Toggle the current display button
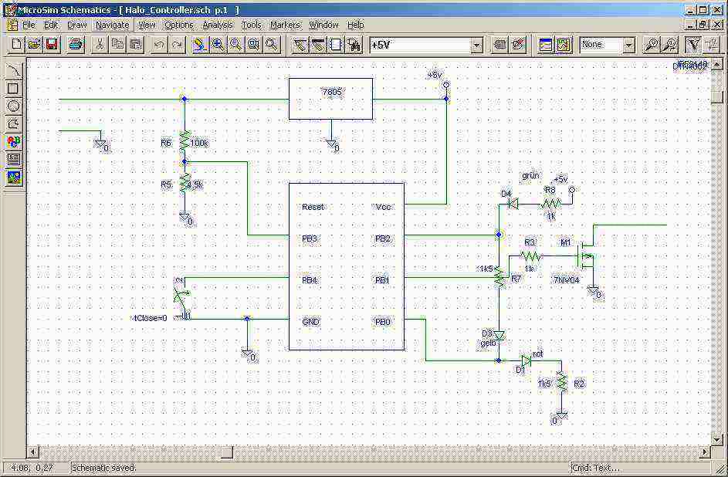728x477 pixels. [711, 45]
